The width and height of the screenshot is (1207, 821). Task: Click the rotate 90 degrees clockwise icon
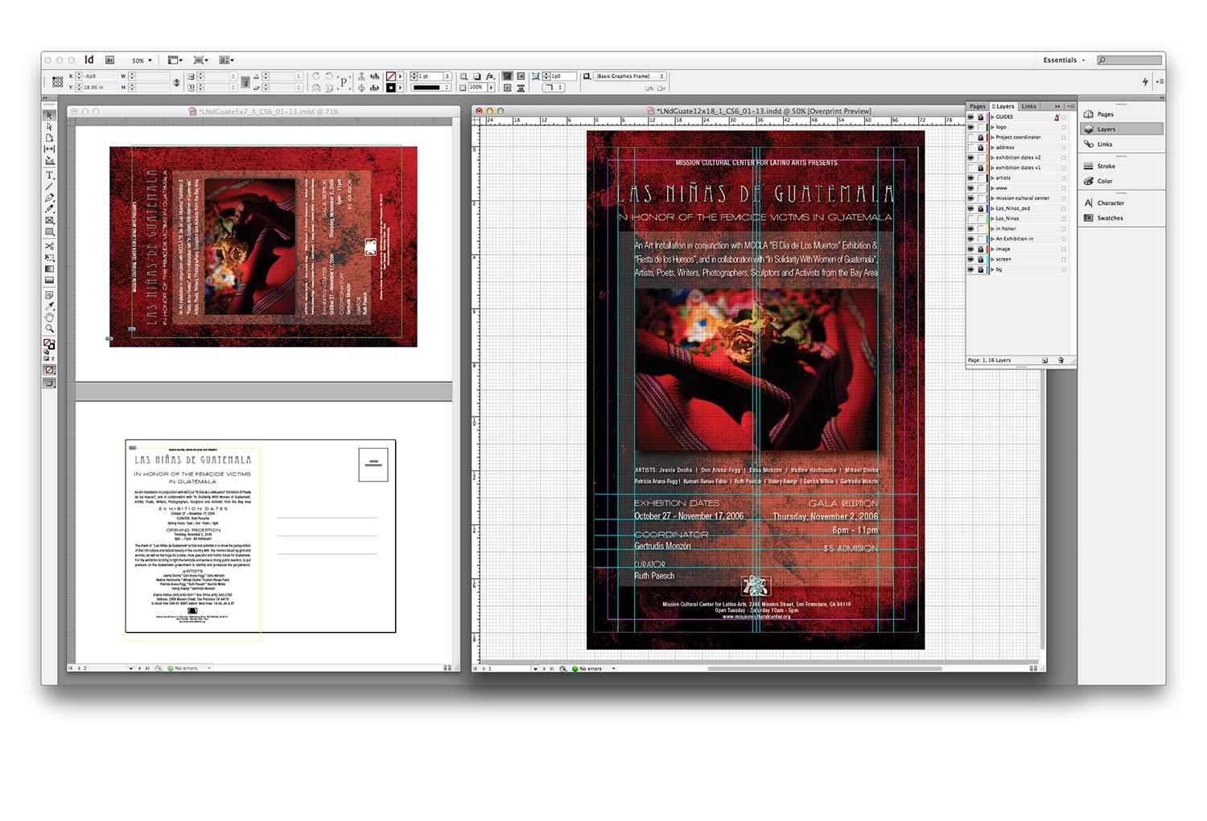[x=316, y=76]
